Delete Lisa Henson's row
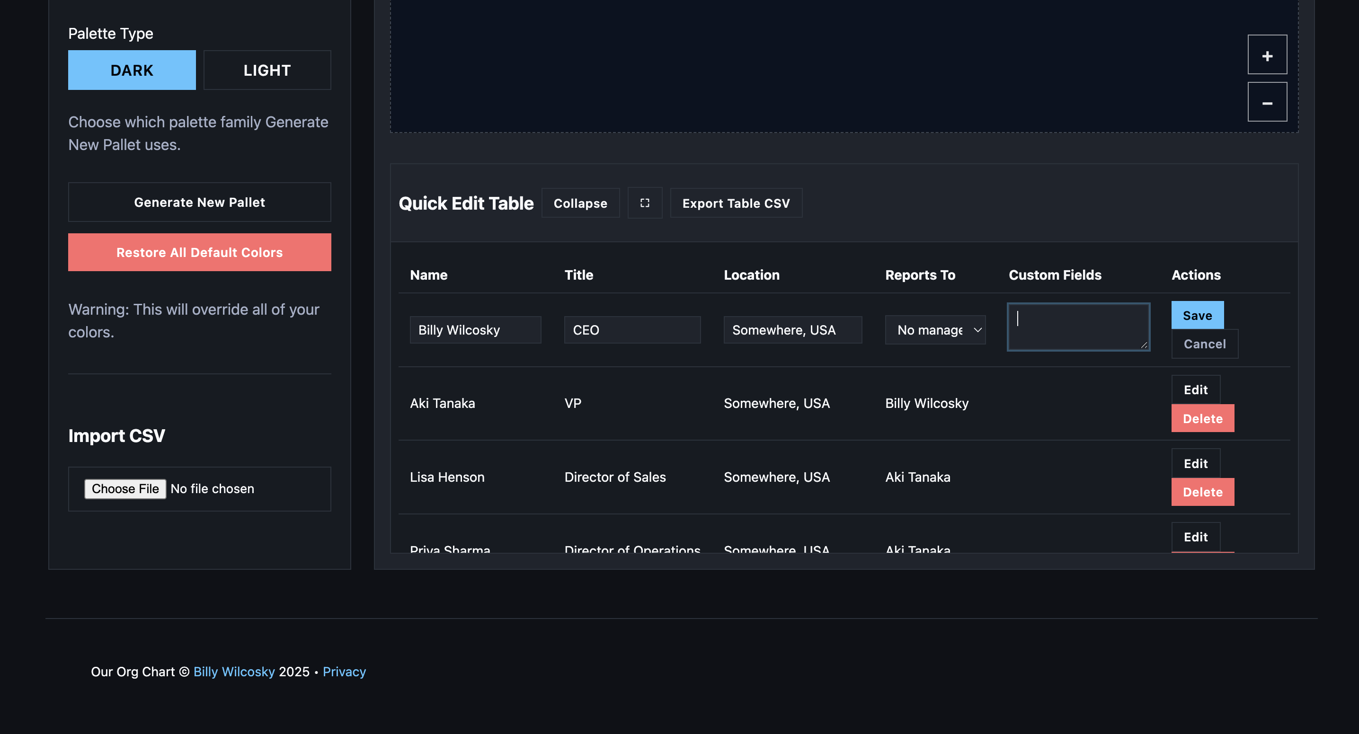The width and height of the screenshot is (1359, 734). tap(1202, 491)
